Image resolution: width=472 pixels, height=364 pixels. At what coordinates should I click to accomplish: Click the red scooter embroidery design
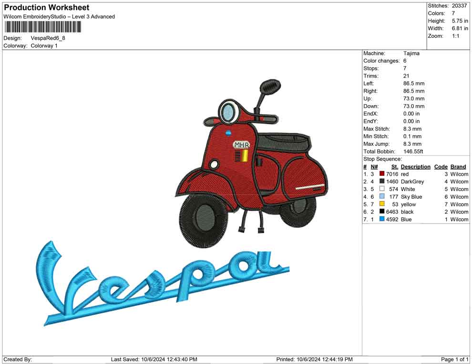[x=252, y=164]
